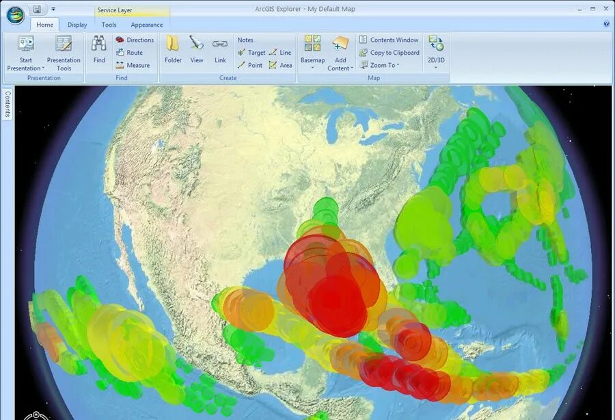The image size is (615, 420).
Task: Select the Point note tool
Action: [250, 65]
